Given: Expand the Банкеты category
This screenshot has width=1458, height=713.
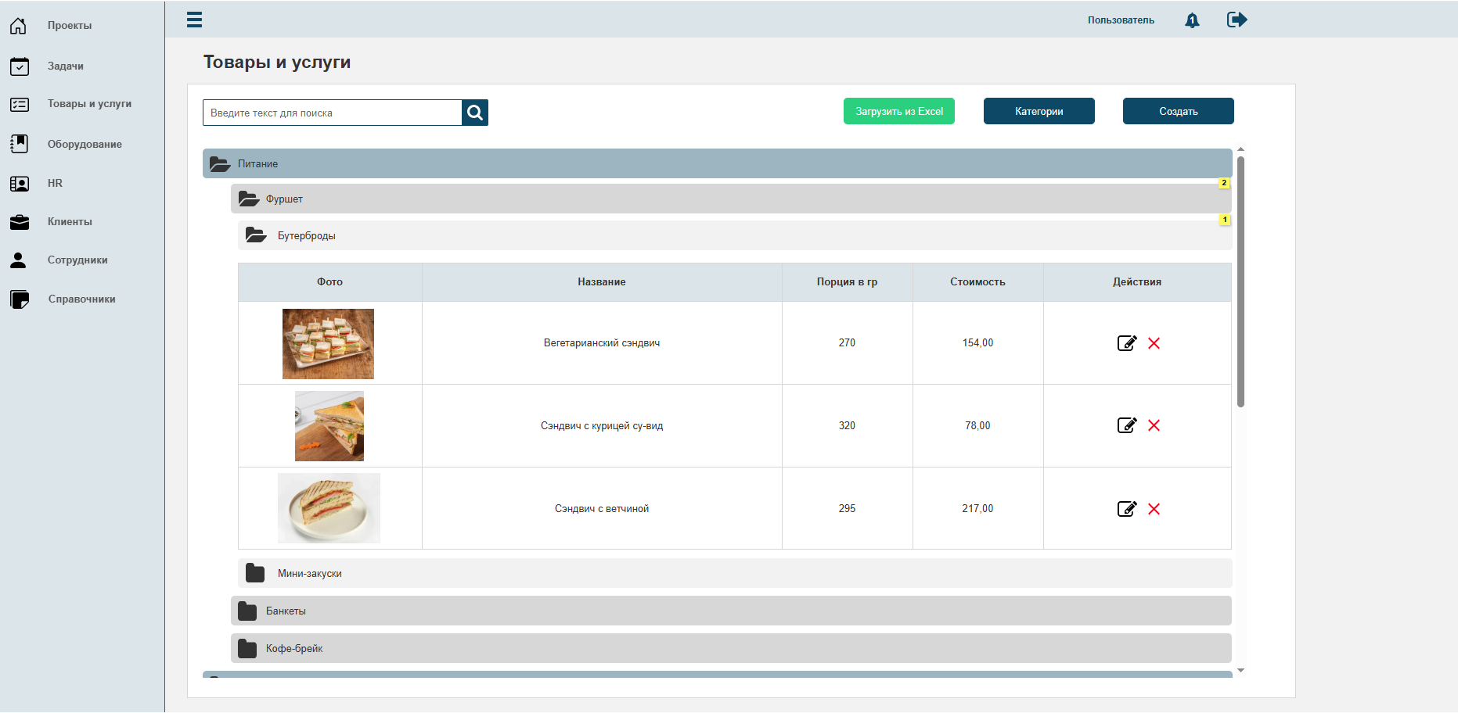Looking at the screenshot, I should click(731, 611).
